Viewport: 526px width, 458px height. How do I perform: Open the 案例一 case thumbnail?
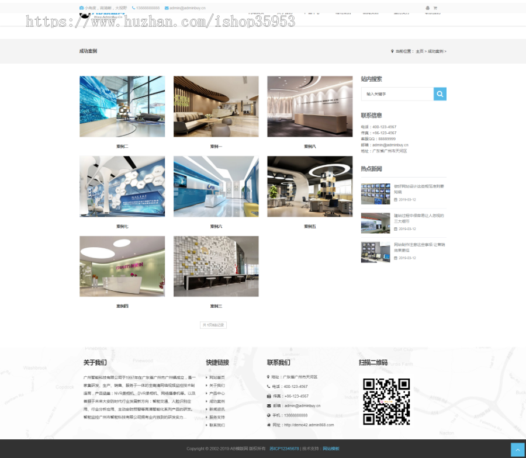[216, 106]
